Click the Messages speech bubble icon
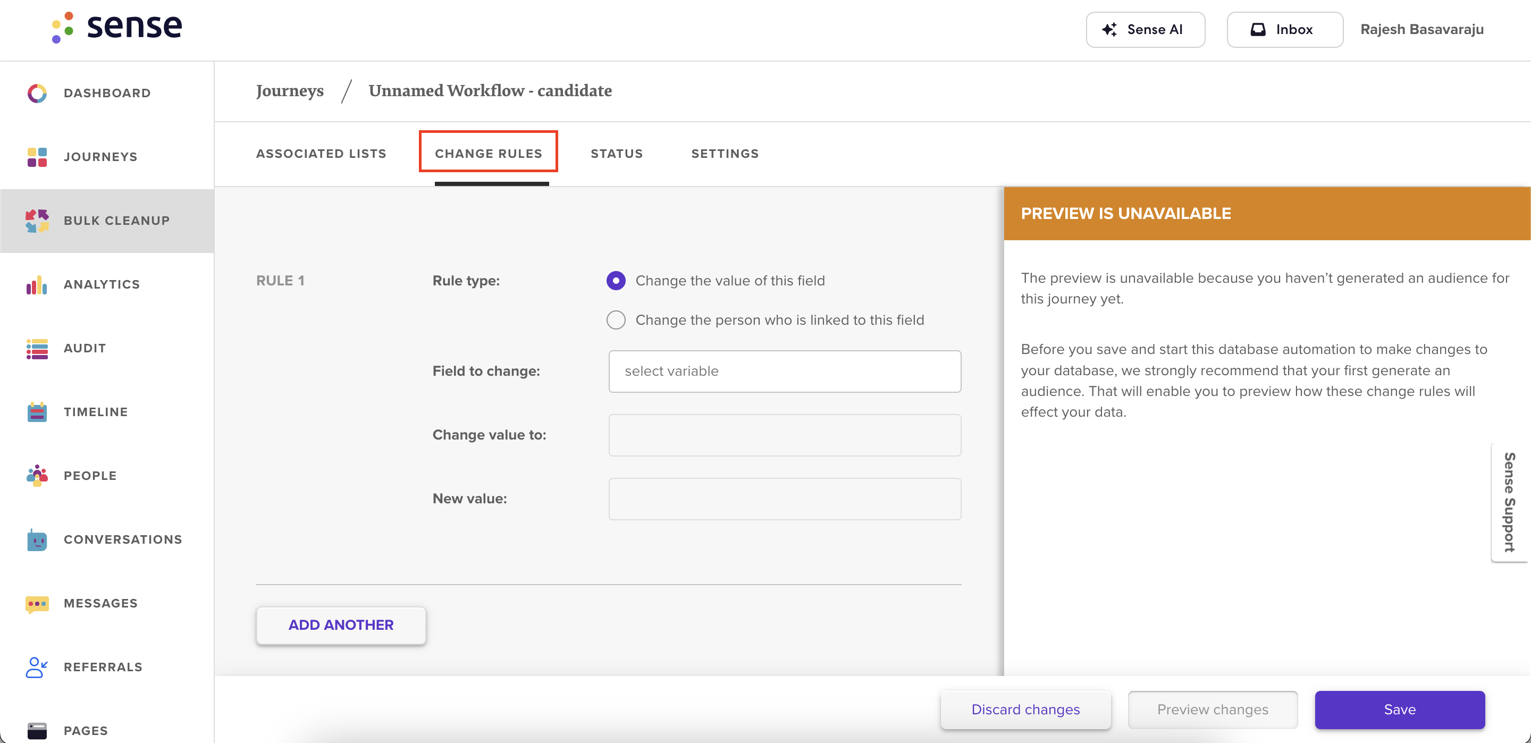This screenshot has width=1531, height=743. pos(37,604)
